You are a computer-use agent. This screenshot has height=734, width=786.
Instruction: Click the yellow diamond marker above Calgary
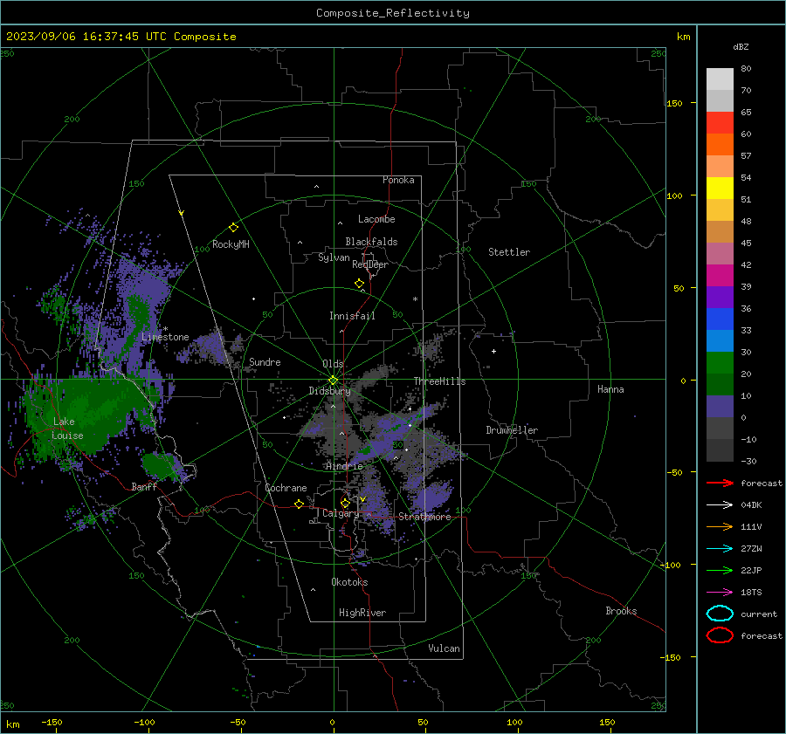pos(345,503)
